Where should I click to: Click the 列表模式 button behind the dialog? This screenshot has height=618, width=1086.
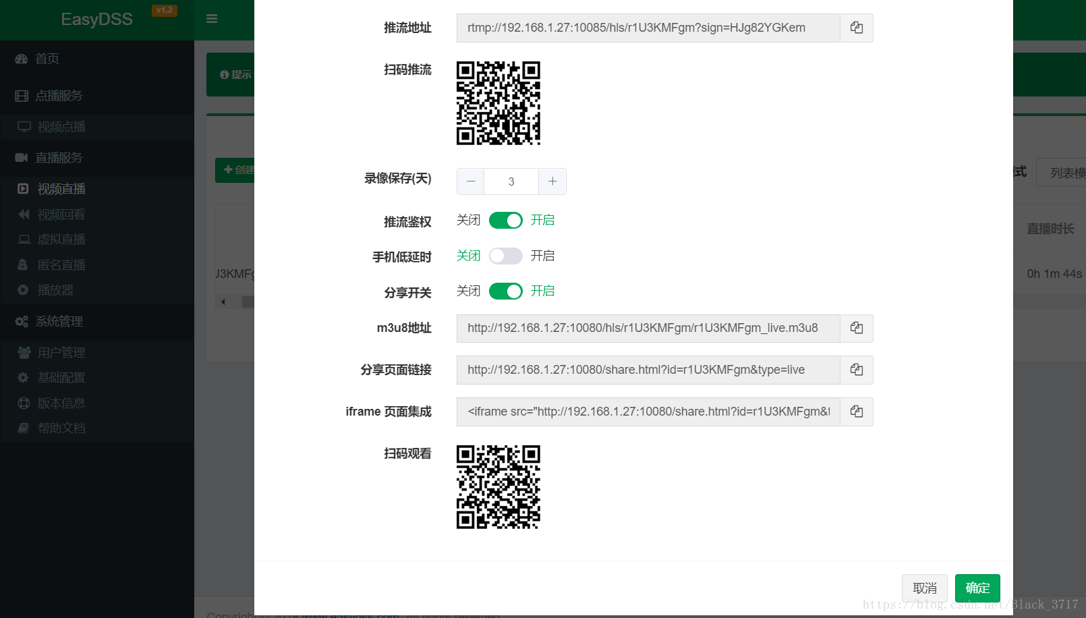tap(1062, 173)
